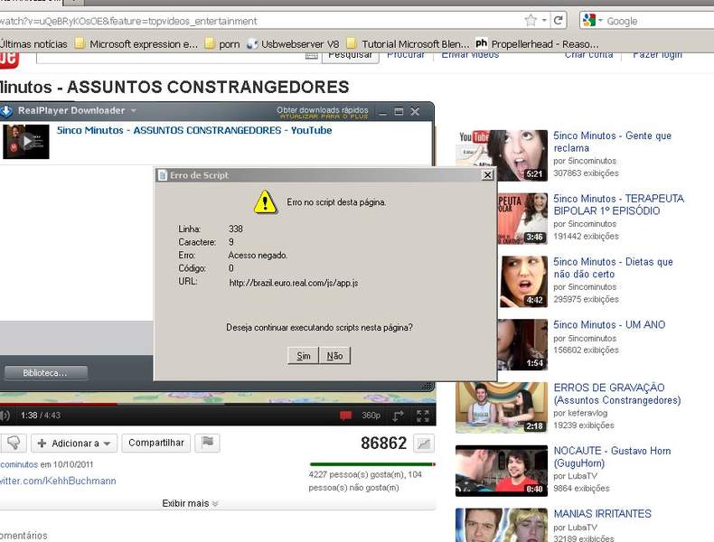Toggle video annotations red speech icon
The width and height of the screenshot is (714, 542).
click(345, 415)
